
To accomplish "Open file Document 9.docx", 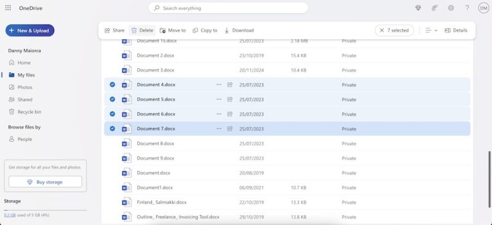I will point(156,158).
